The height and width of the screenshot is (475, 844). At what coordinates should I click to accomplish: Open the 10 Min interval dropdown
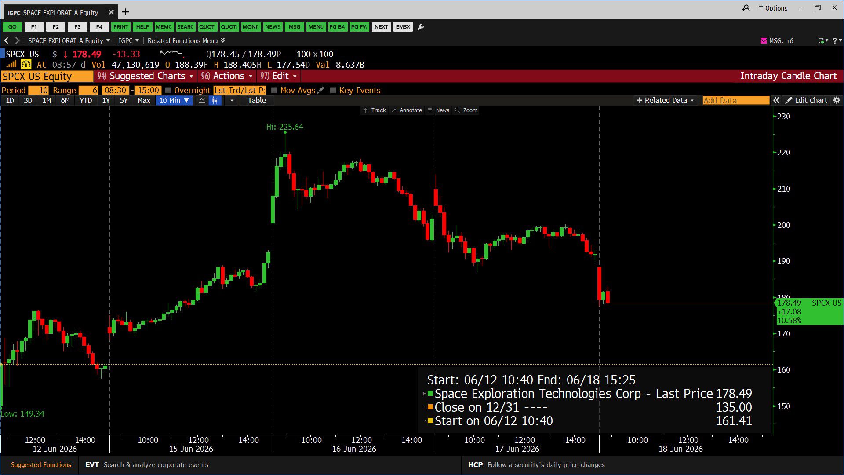174,100
